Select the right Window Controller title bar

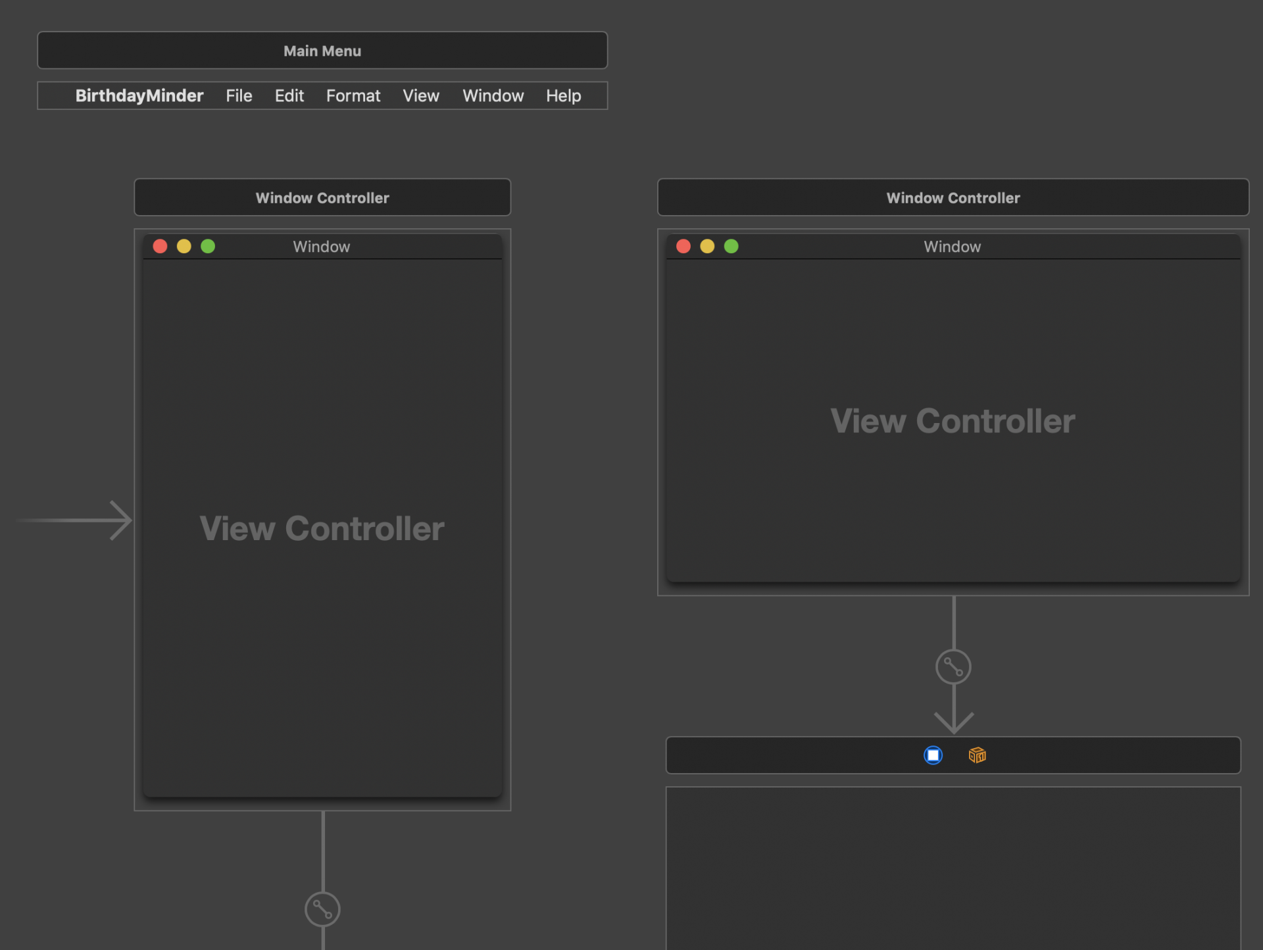click(953, 197)
